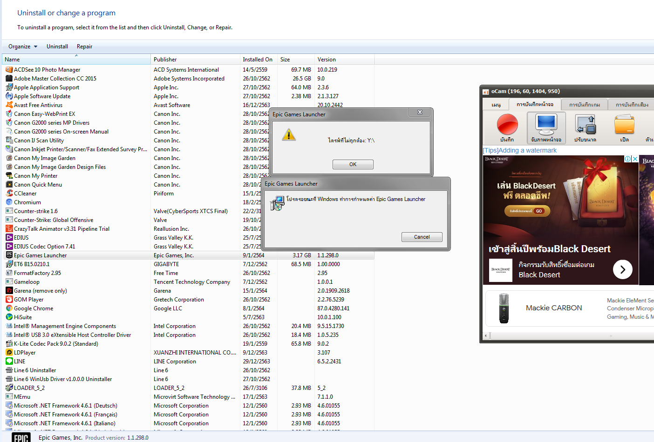The height and width of the screenshot is (442, 654).
Task: Sort by the Name column header
Action: 76,60
